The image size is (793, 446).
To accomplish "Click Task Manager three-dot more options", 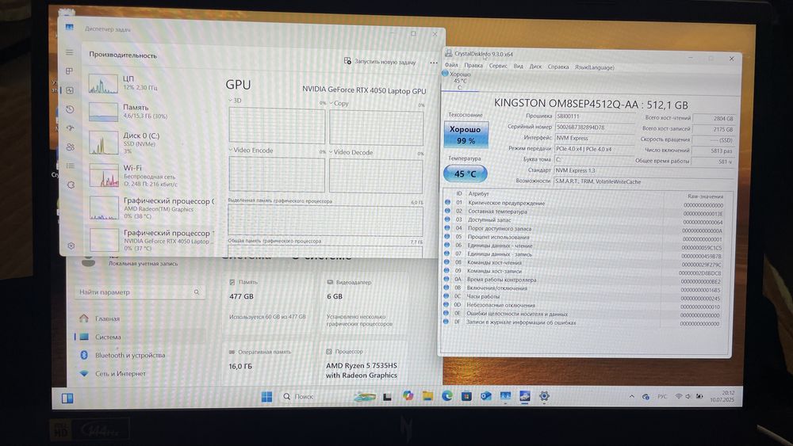I will pyautogui.click(x=434, y=63).
